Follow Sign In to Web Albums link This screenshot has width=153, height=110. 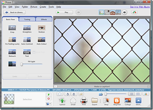(x=140, y=7)
